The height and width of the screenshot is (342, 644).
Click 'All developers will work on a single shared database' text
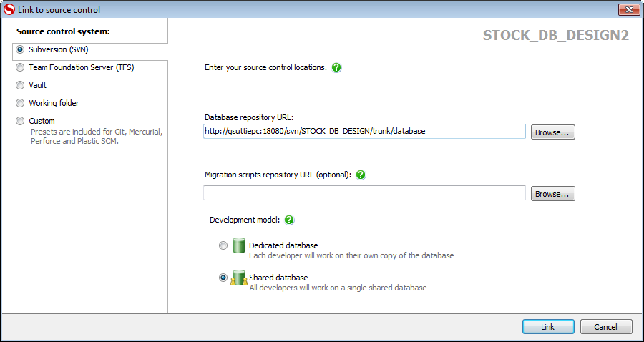tap(338, 288)
